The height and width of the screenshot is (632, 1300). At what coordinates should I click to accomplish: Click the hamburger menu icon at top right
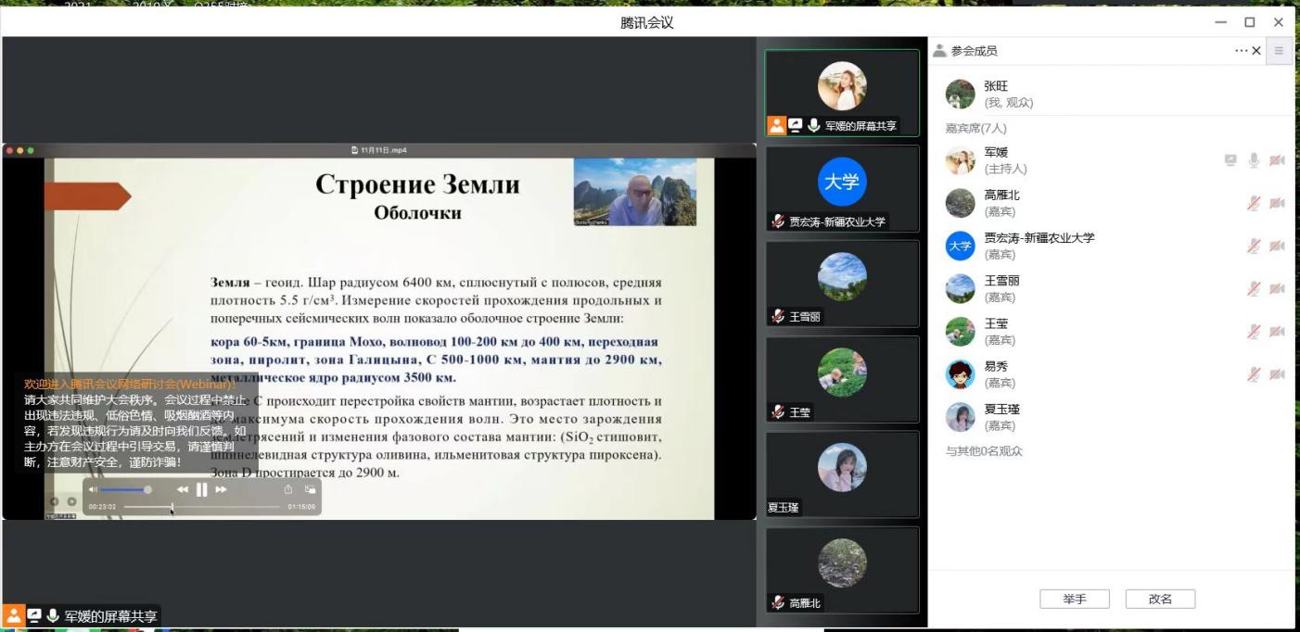(x=1281, y=51)
